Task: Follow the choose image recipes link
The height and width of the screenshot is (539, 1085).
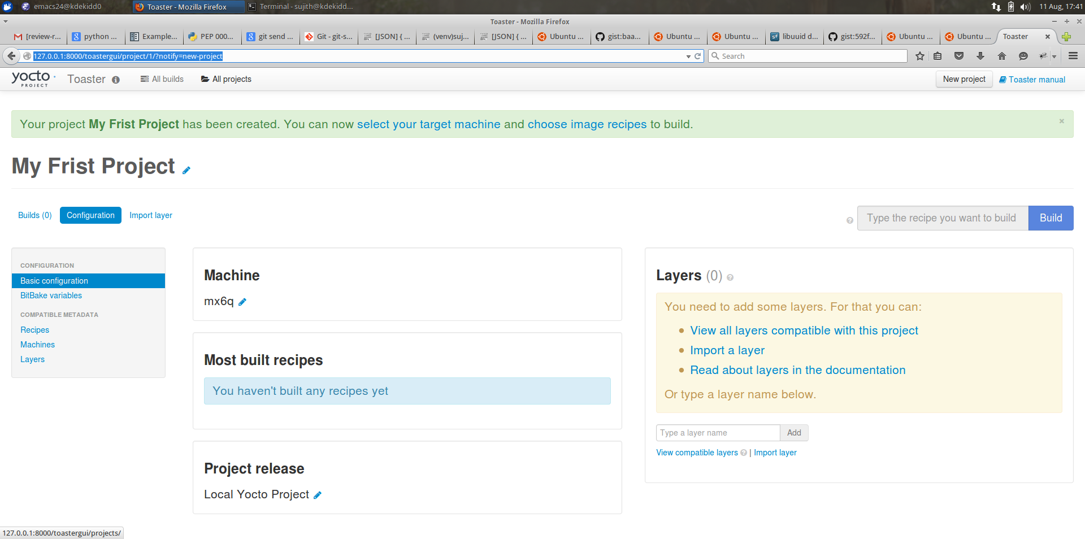Action: pos(587,124)
